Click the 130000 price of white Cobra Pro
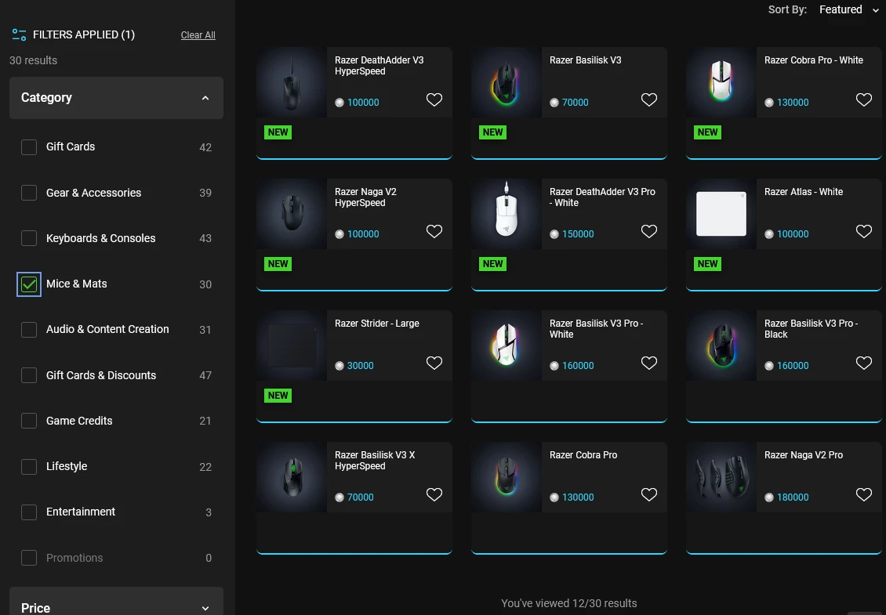The width and height of the screenshot is (886, 615). [x=793, y=103]
